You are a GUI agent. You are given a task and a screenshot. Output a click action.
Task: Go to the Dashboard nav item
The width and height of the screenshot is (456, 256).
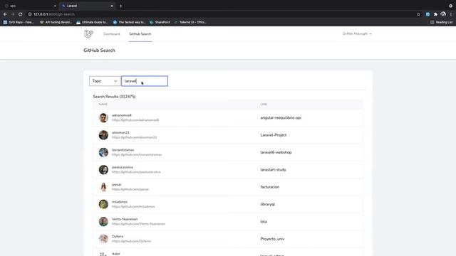(x=111, y=34)
